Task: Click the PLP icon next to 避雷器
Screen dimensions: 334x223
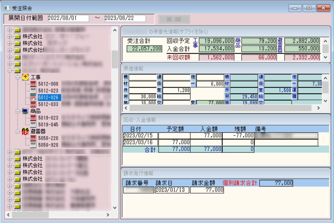Action: (x=25, y=131)
